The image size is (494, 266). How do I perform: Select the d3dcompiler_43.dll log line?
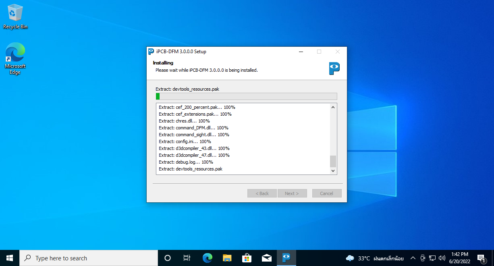tap(194, 148)
